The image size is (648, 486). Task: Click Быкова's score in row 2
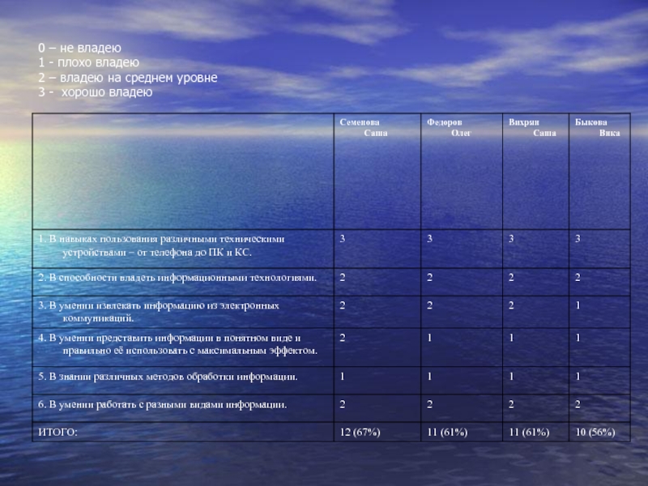point(578,278)
